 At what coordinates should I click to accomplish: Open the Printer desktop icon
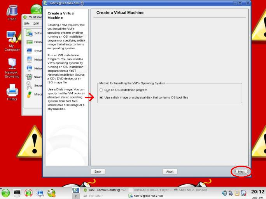click(x=12, y=92)
